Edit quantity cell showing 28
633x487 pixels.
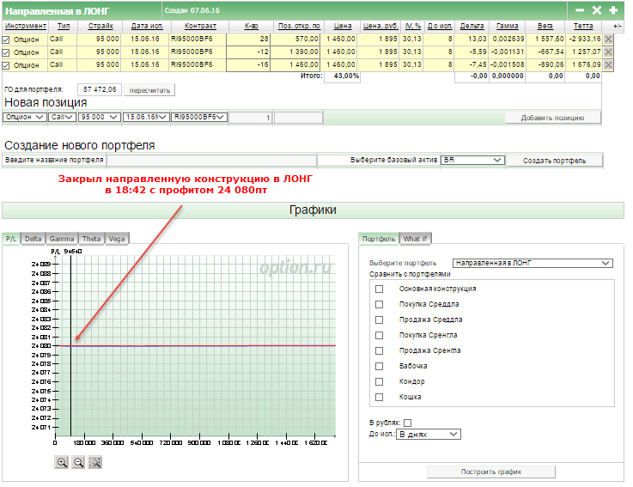coord(248,40)
